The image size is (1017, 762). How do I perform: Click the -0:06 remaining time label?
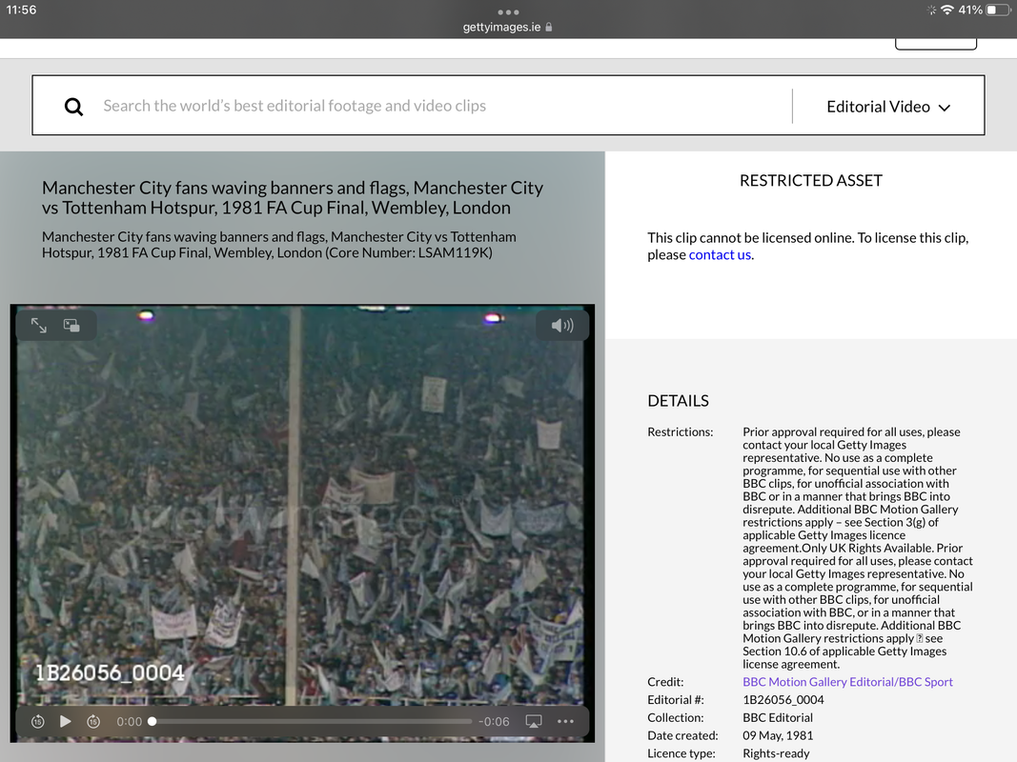pyautogui.click(x=494, y=721)
